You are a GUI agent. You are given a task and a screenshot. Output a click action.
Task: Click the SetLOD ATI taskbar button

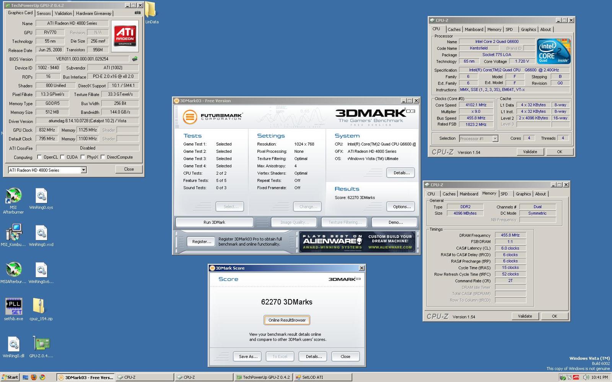pos(323,377)
